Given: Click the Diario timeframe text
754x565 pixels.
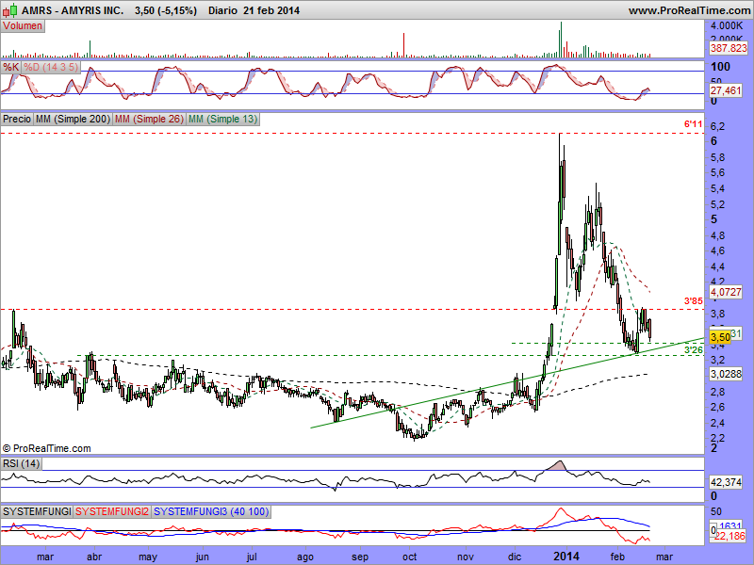Looking at the screenshot, I should pyautogui.click(x=223, y=10).
